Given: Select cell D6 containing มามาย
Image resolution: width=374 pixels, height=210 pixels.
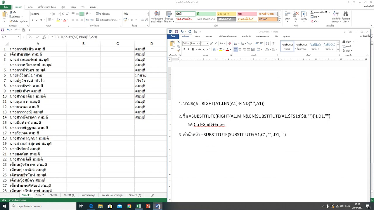Looking at the screenshot, I should [151, 75].
